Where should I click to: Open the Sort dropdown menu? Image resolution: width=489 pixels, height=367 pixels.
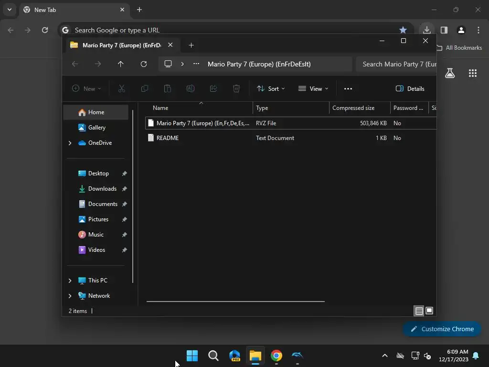click(x=271, y=88)
